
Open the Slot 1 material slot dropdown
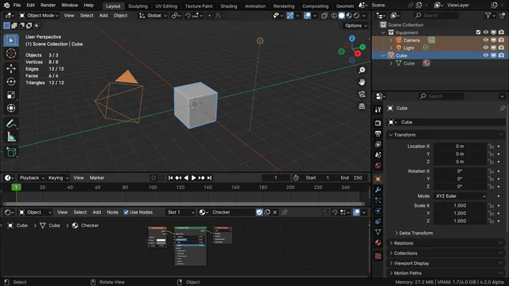tap(181, 212)
